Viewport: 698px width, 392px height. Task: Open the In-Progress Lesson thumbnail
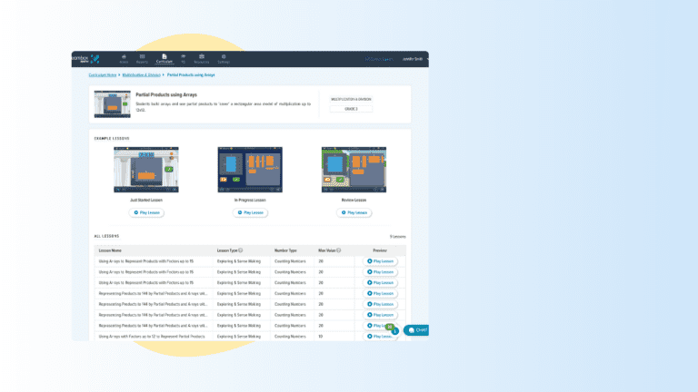(250, 170)
